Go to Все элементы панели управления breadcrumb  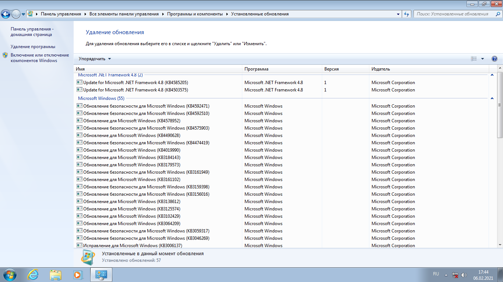point(124,14)
